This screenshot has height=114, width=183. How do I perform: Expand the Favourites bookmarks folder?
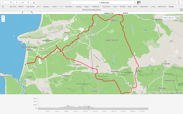pos(107,7)
